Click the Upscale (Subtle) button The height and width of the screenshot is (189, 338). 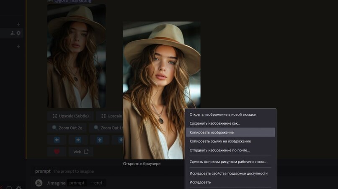pos(70,116)
